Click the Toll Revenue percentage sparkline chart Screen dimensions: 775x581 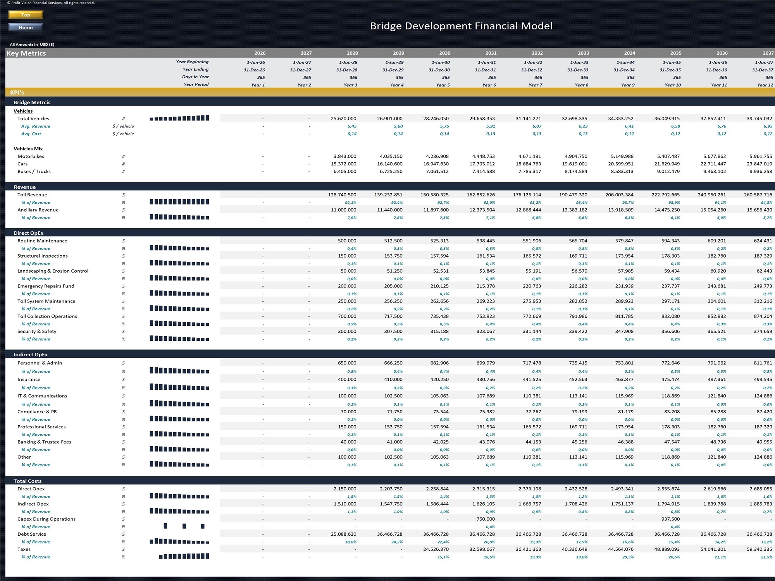tap(179, 202)
